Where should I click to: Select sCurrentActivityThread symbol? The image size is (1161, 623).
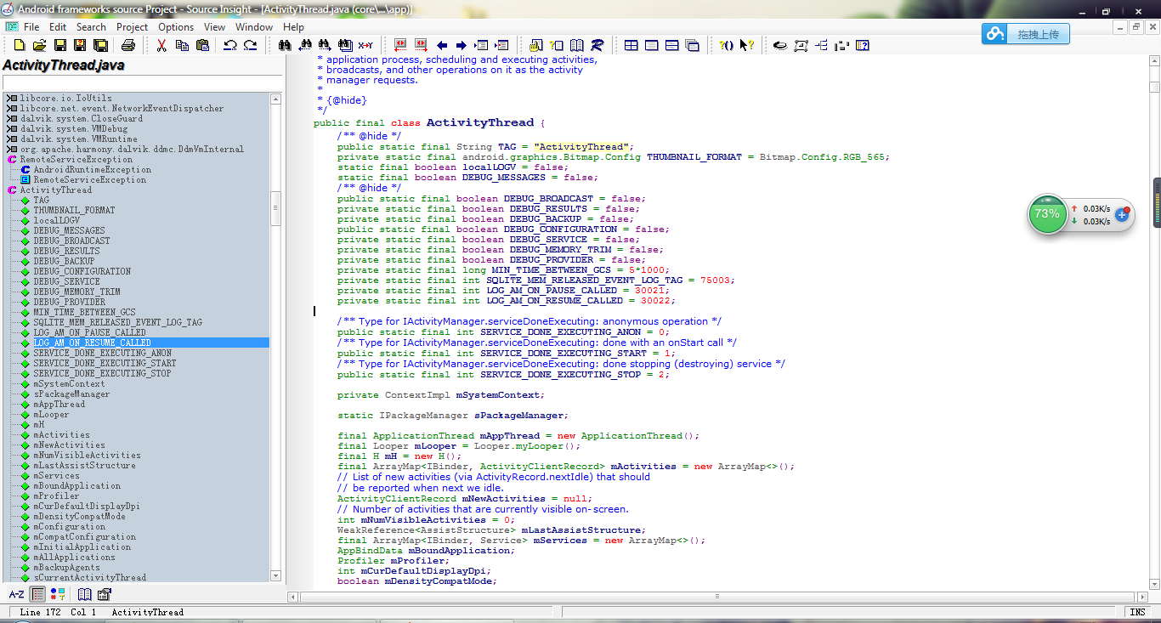click(89, 577)
